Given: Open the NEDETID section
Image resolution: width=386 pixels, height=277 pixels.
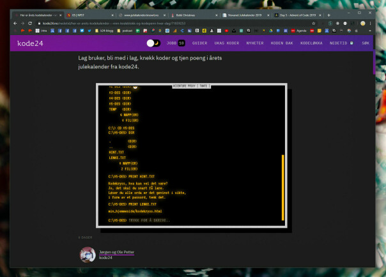Looking at the screenshot, I should coord(341,43).
